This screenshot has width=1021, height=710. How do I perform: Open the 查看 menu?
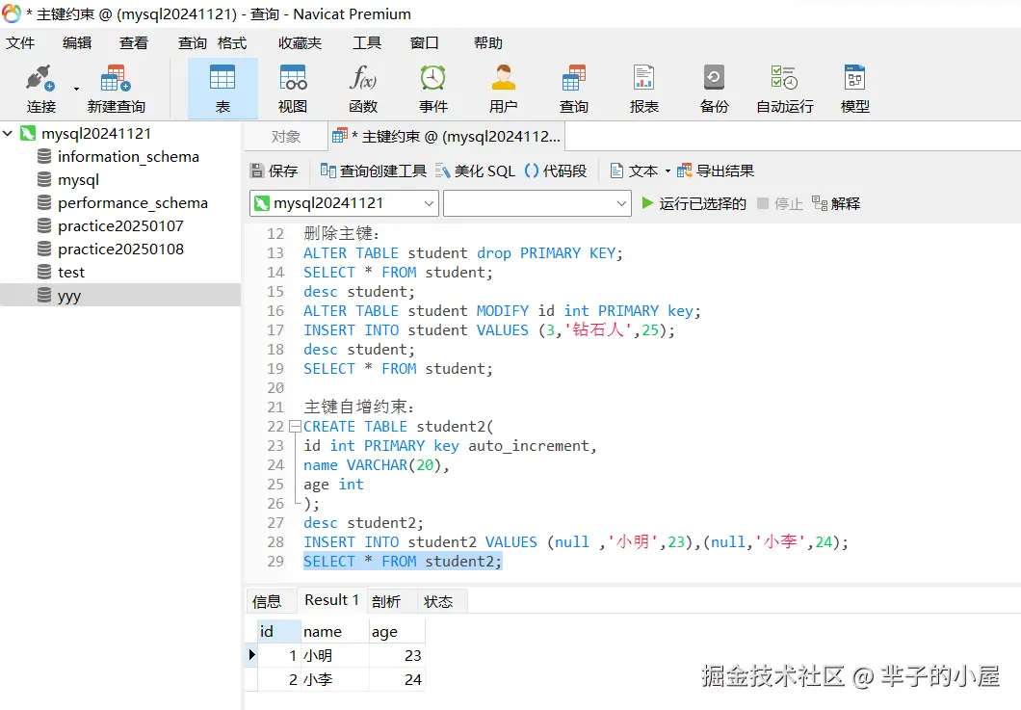134,43
